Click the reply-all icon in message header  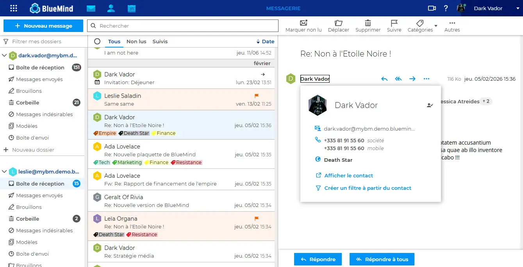[398, 79]
